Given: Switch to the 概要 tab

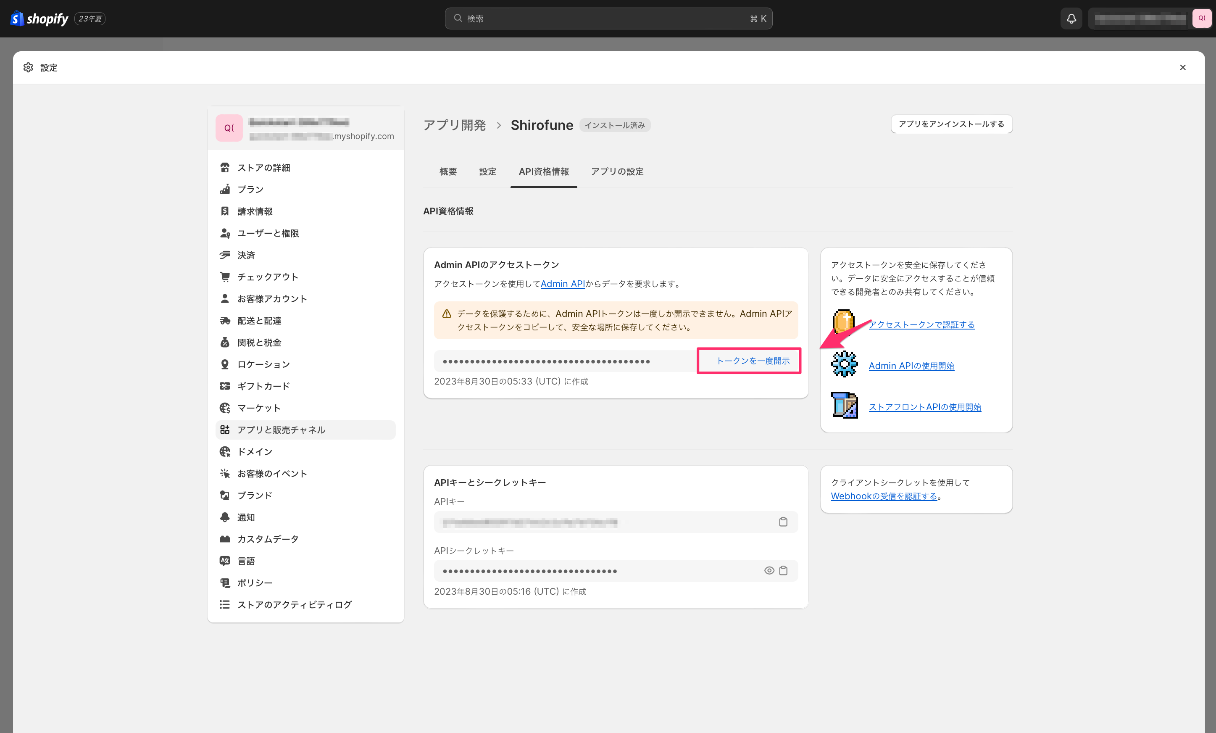Looking at the screenshot, I should coord(448,172).
